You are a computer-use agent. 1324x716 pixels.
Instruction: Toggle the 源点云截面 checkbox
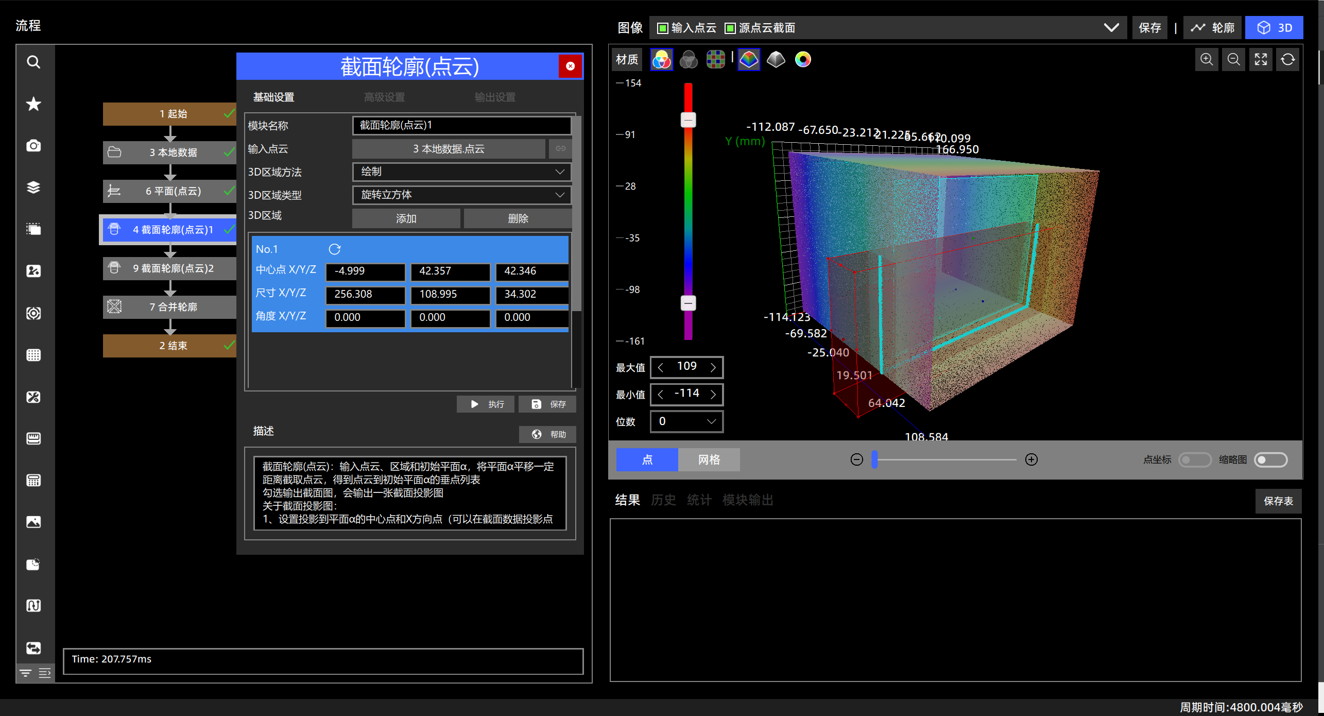pyautogui.click(x=730, y=28)
